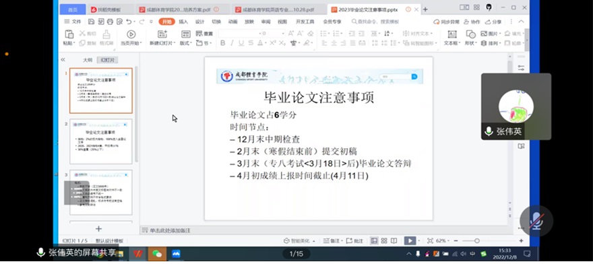Viewport: 593px width, 264px height.
Task: Click the 粘贴 paste clipboard icon
Action: tap(69, 34)
